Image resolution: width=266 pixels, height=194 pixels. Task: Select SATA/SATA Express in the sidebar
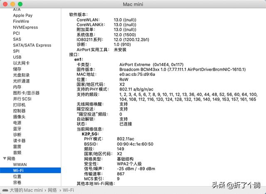(x=32, y=45)
